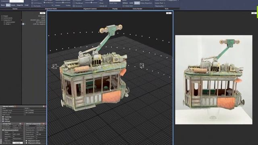Pin the Selected model(s) panel
The height and width of the screenshot is (145, 258).
pos(44,106)
